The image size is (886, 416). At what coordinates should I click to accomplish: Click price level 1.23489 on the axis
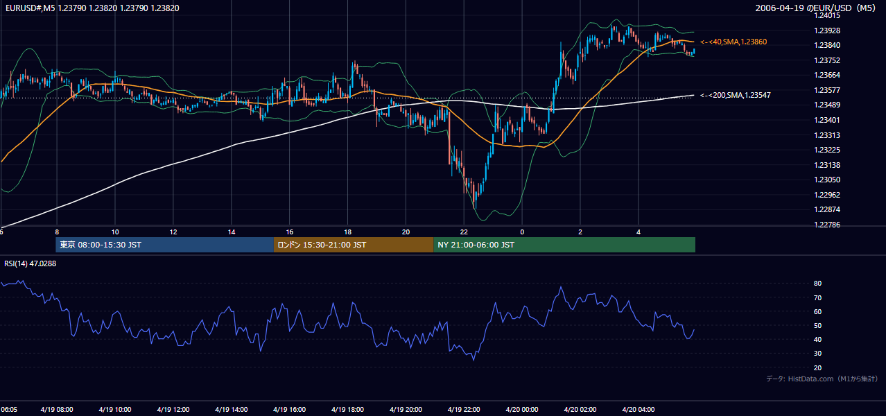click(828, 105)
